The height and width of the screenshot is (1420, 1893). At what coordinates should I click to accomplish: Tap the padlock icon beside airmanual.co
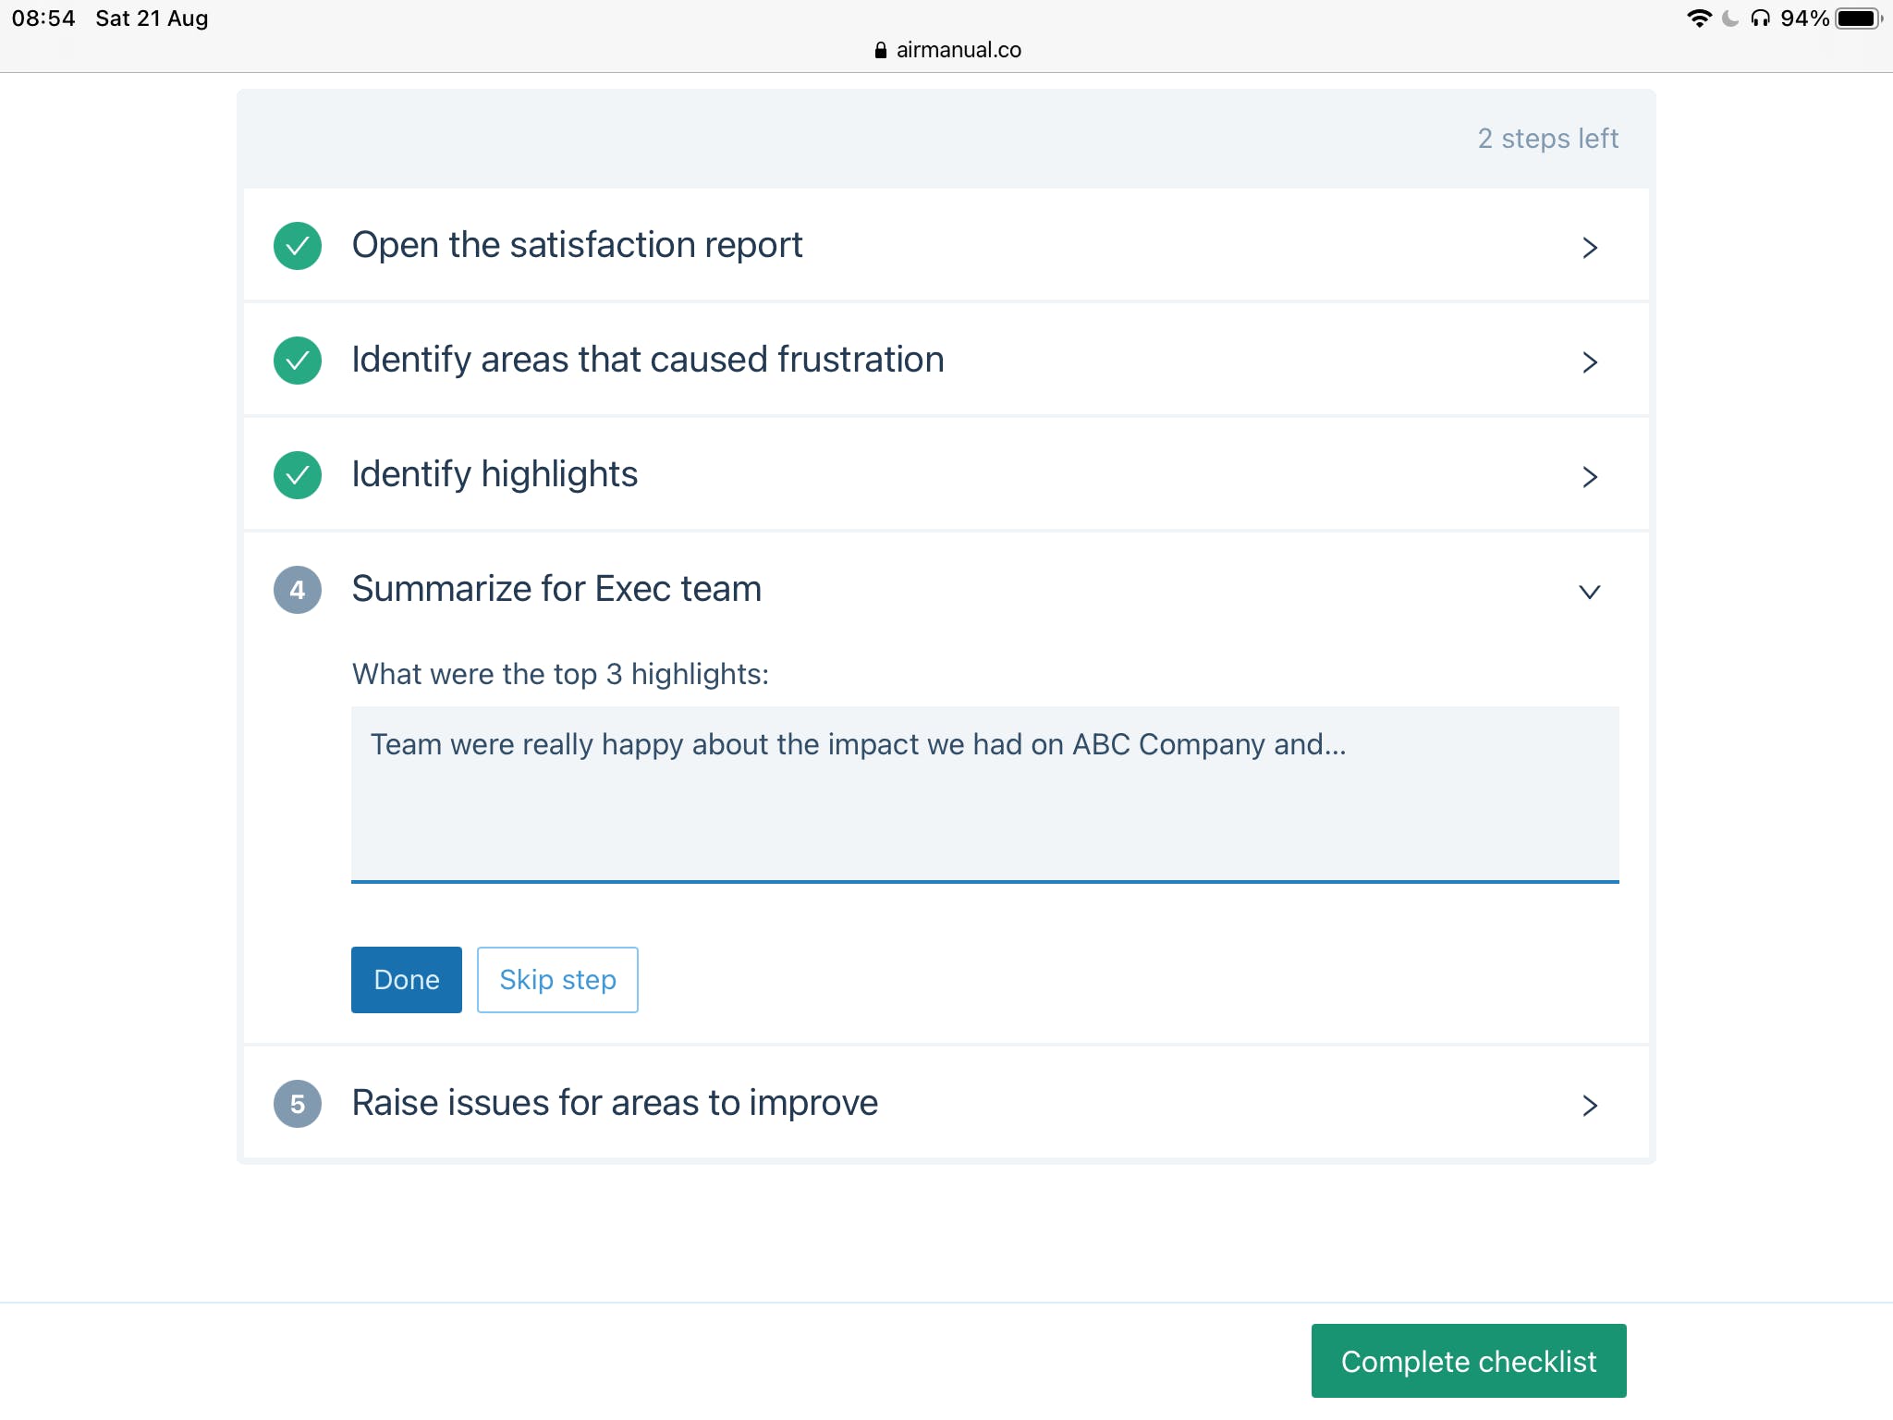[880, 50]
